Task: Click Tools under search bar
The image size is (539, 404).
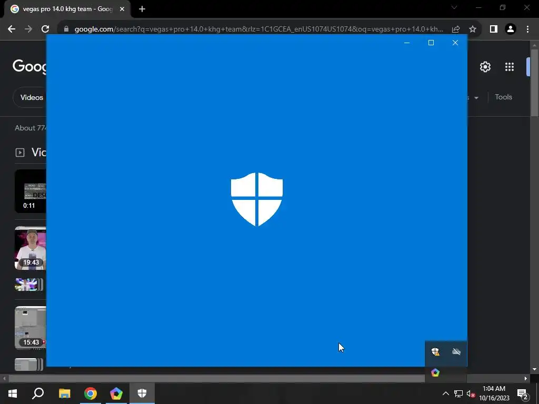Action: click(x=503, y=97)
